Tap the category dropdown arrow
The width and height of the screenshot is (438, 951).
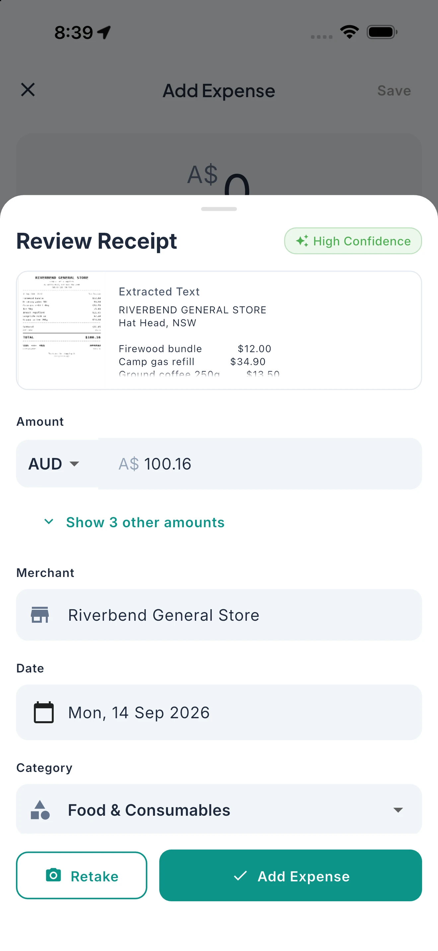[398, 810]
